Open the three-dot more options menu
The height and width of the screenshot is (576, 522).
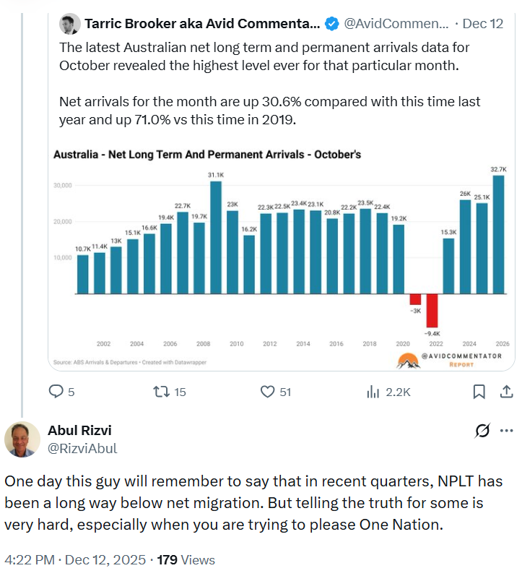(x=507, y=431)
